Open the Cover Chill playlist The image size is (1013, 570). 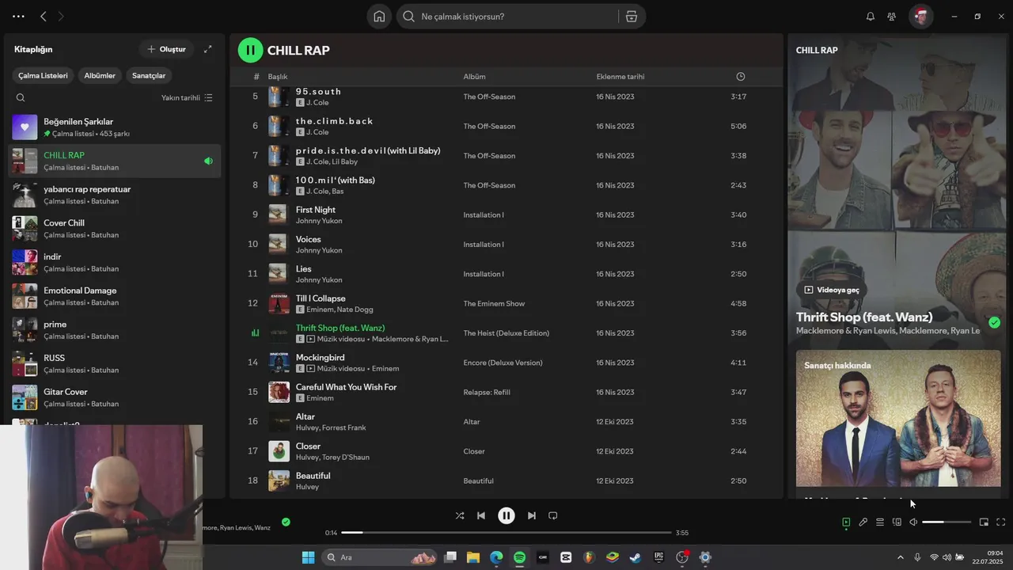[115, 229]
